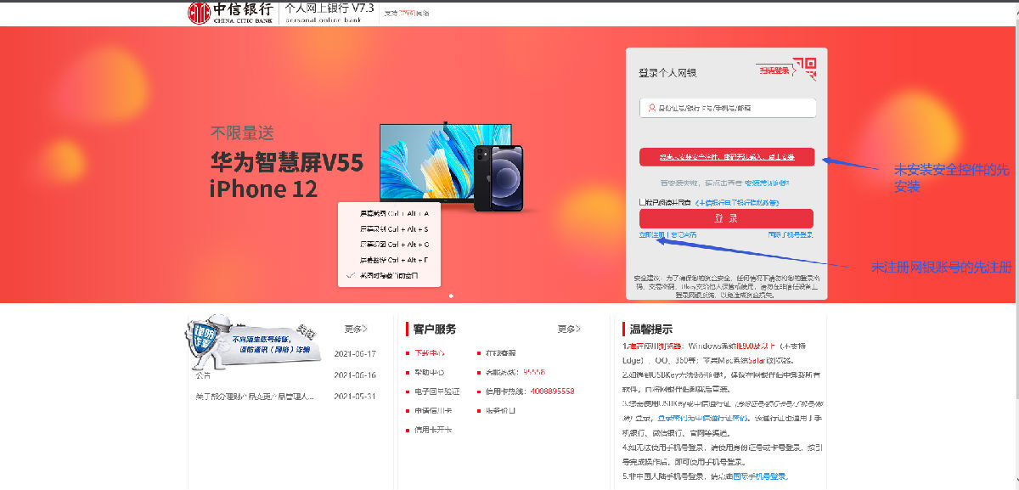
Task: Expand 更多 in the announcements panel
Action: (x=356, y=329)
